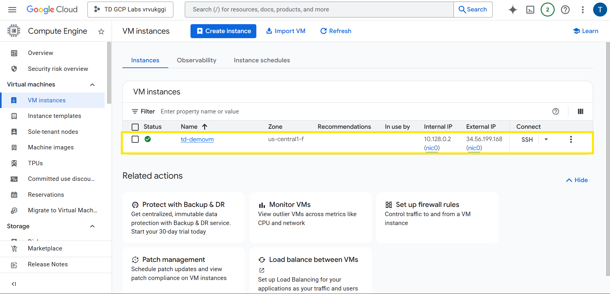Open the td-demovm instance link

click(197, 140)
